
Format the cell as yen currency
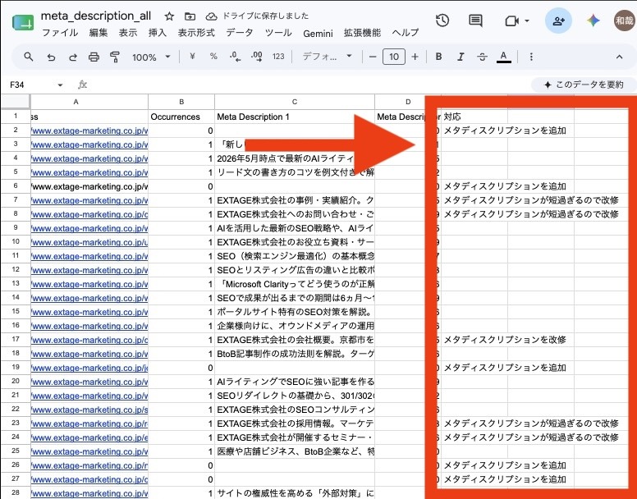[x=192, y=57]
